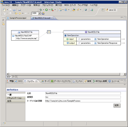Click the XML file toolbar icon
Viewport: 128px width, 127px height.
click(x=19, y=10)
